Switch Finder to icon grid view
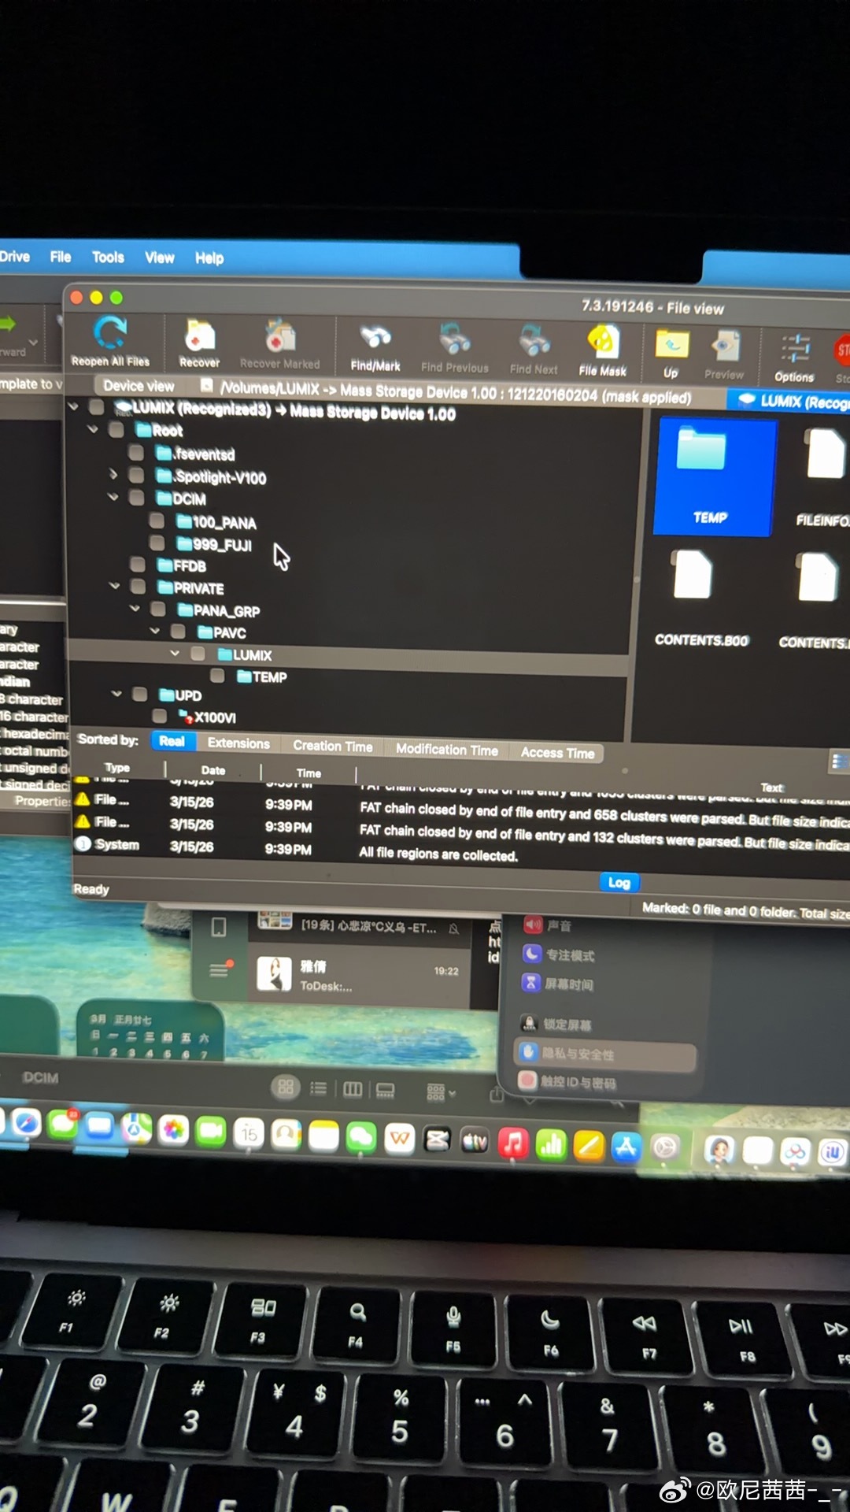 [x=286, y=1088]
